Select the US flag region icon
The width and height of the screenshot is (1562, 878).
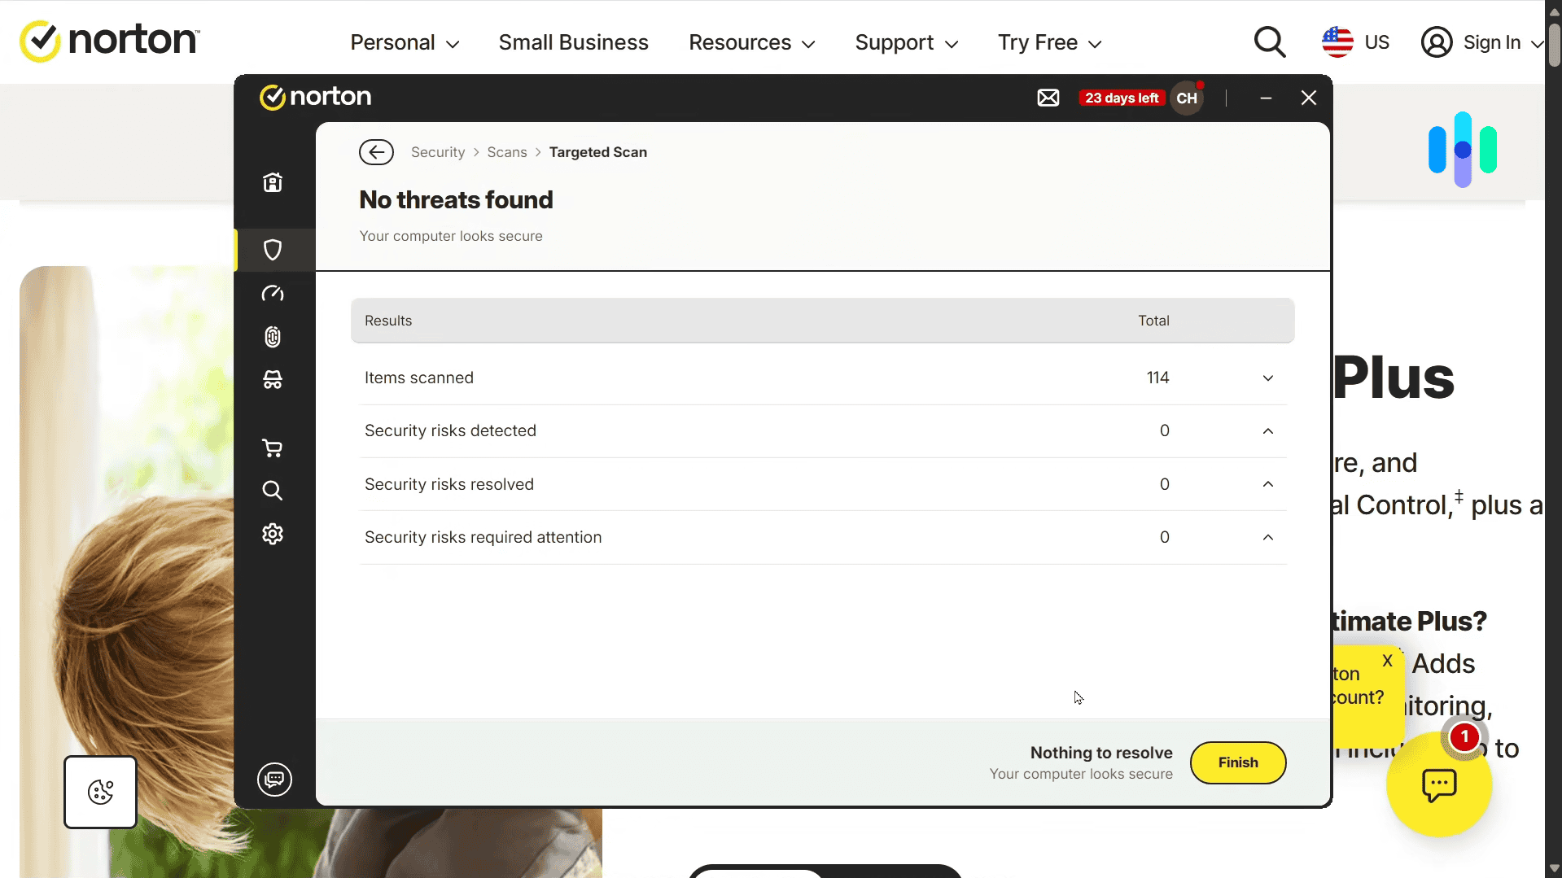pos(1337,42)
